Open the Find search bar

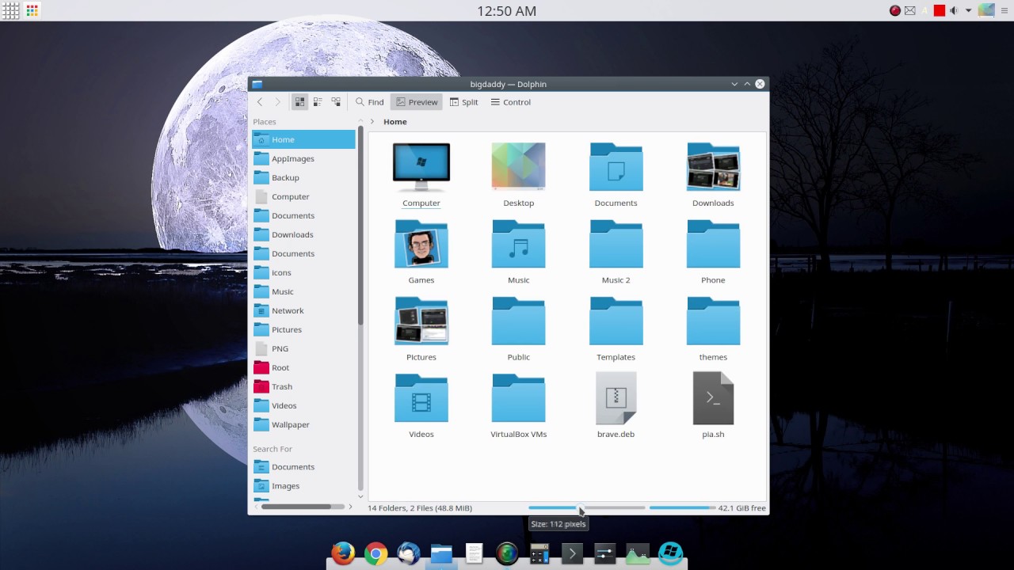[x=369, y=102]
